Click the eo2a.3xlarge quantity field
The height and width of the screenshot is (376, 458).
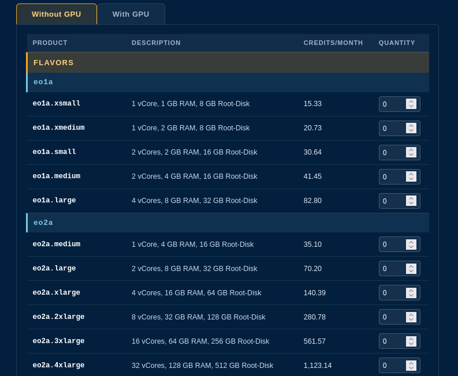[399, 341]
